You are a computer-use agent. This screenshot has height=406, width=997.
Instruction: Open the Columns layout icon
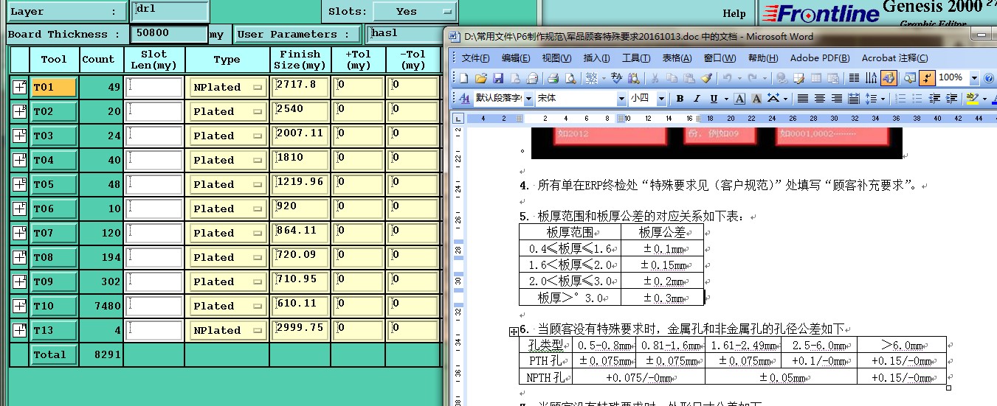tap(854, 77)
